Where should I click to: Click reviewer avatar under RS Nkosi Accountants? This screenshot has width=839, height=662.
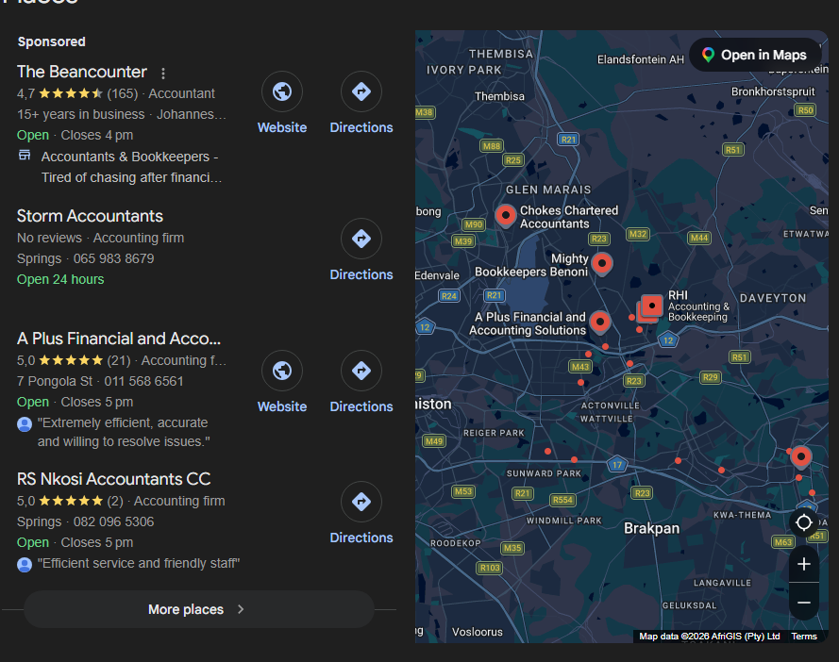pos(25,565)
